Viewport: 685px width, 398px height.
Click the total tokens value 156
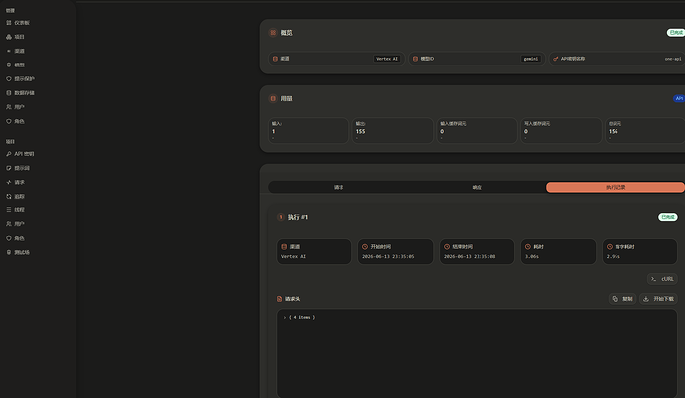[614, 131]
